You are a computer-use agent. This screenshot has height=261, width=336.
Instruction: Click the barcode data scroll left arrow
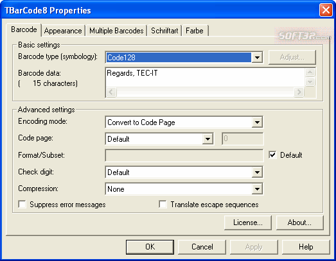[111, 92]
